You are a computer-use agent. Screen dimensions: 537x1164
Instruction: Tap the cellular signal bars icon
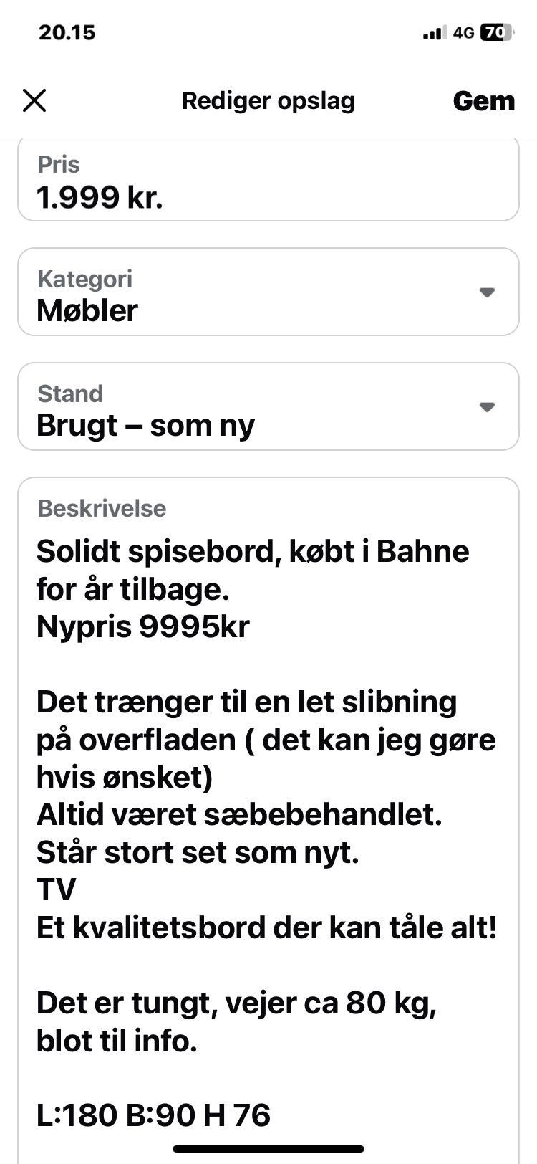(x=434, y=33)
